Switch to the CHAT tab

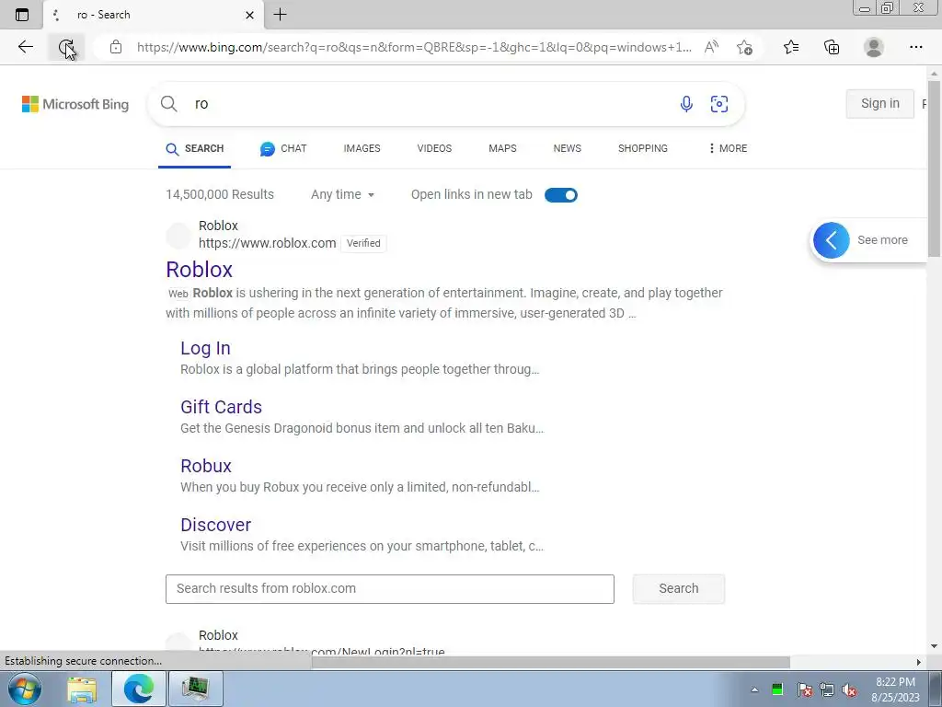tap(283, 148)
